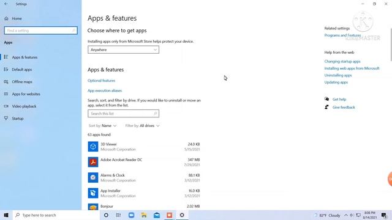The width and height of the screenshot is (392, 220).
Task: Click the Search this list field
Action: tap(123, 114)
